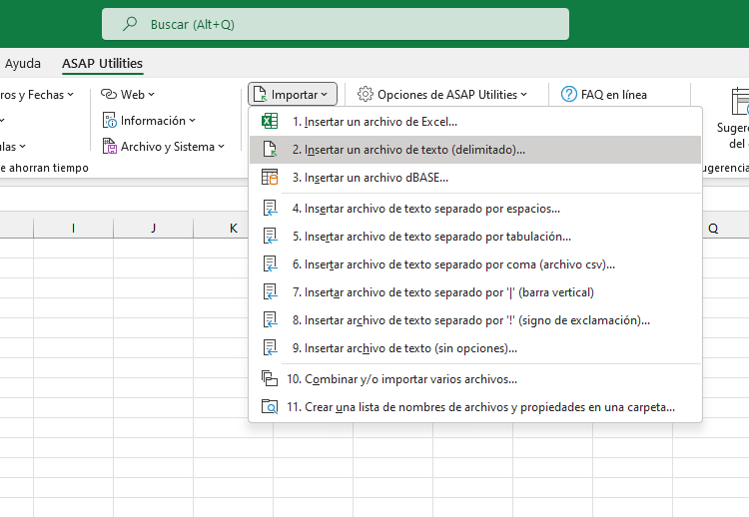Select 'Insertar un archivo de texto (delimitado)...'

click(x=475, y=150)
